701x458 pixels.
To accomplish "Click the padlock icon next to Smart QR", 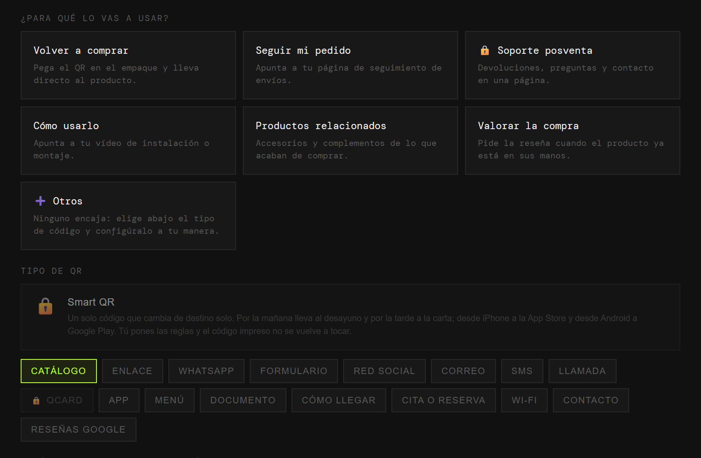I will 46,306.
